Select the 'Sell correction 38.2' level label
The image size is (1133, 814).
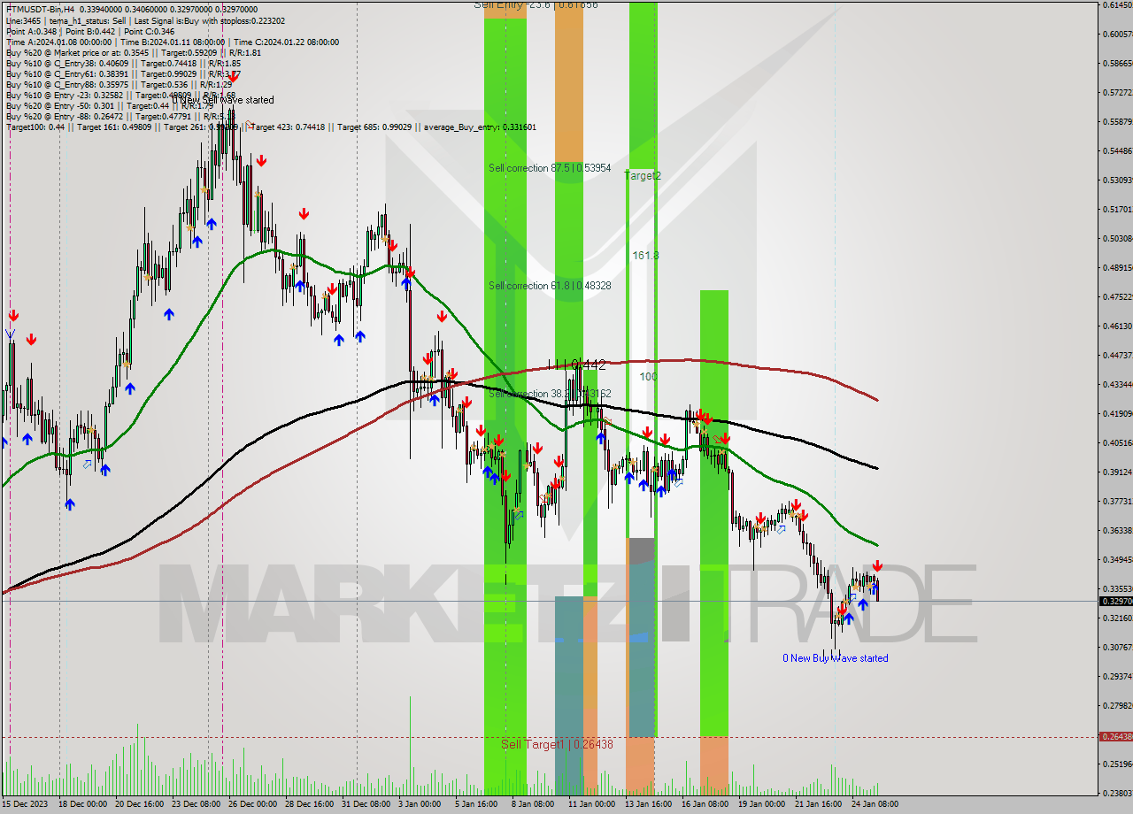[x=550, y=394]
